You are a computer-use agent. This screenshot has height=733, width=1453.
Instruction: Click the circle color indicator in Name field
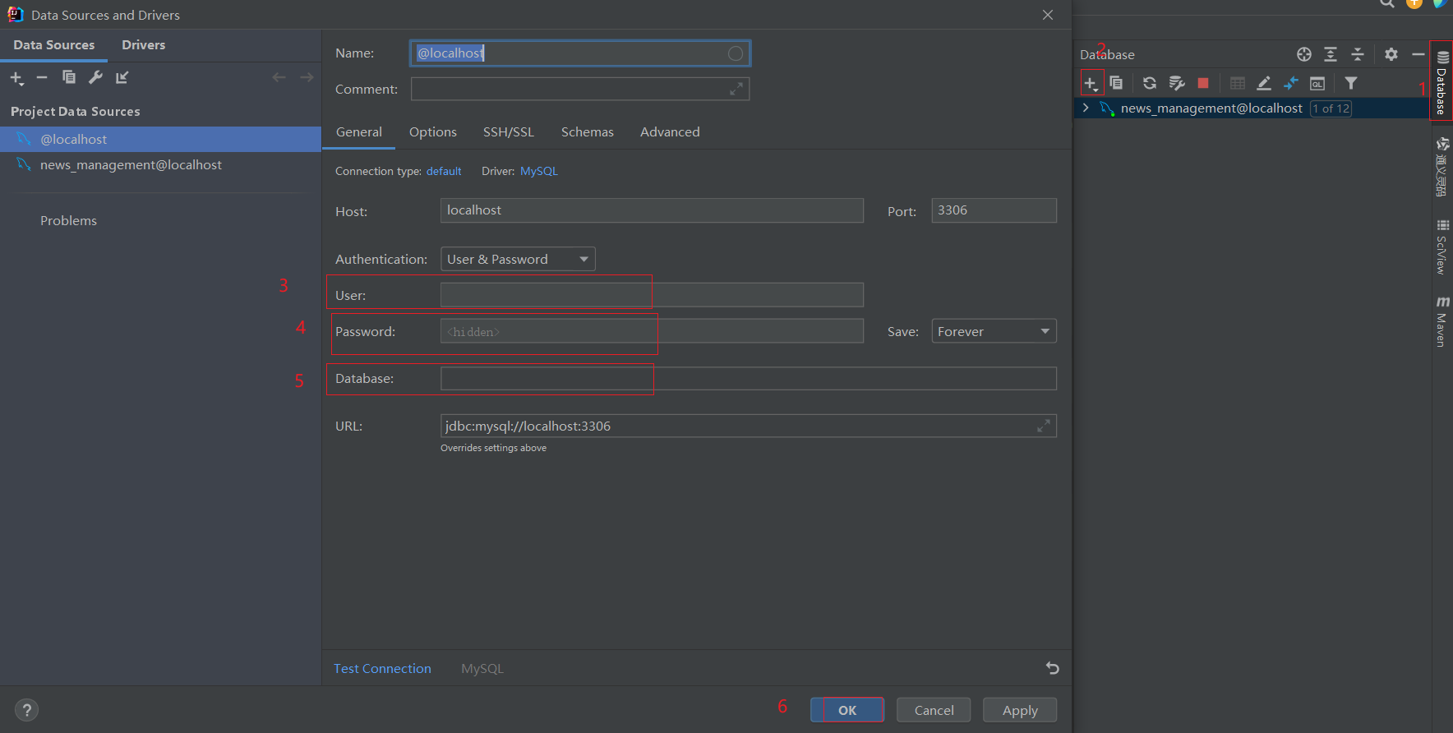pos(736,53)
